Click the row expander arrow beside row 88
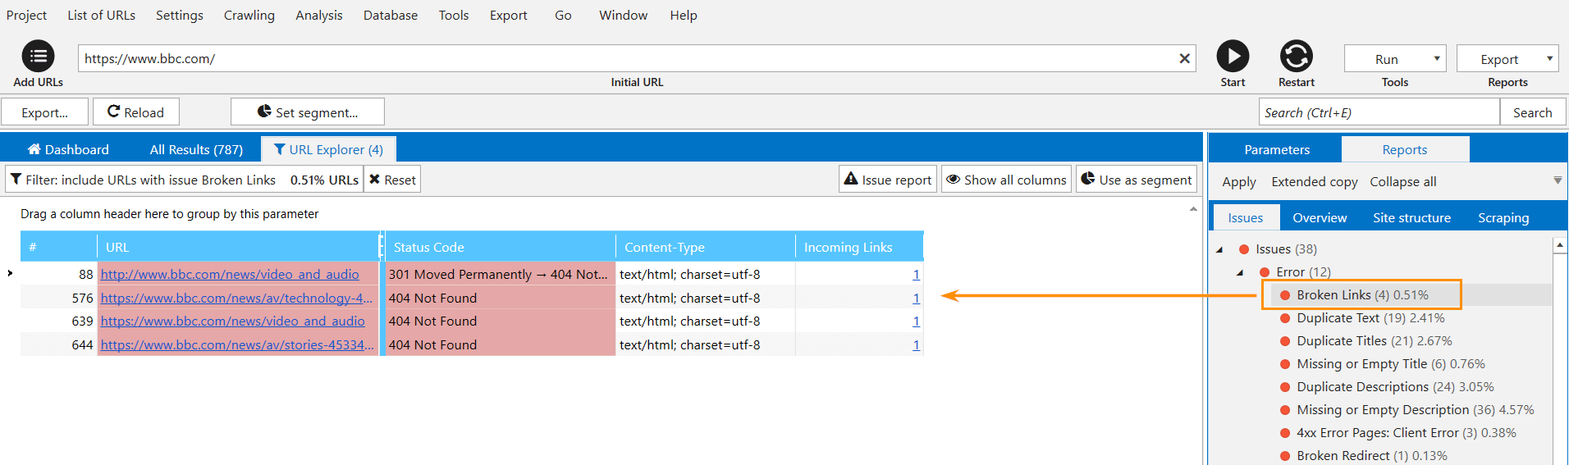 [x=10, y=273]
